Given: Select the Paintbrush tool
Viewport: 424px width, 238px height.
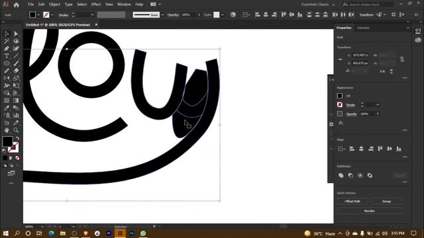Looking at the screenshot, I should coord(16,63).
